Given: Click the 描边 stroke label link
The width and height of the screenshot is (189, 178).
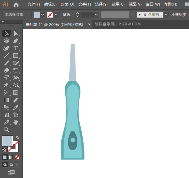Looking at the screenshot, I should pyautogui.click(x=67, y=14).
